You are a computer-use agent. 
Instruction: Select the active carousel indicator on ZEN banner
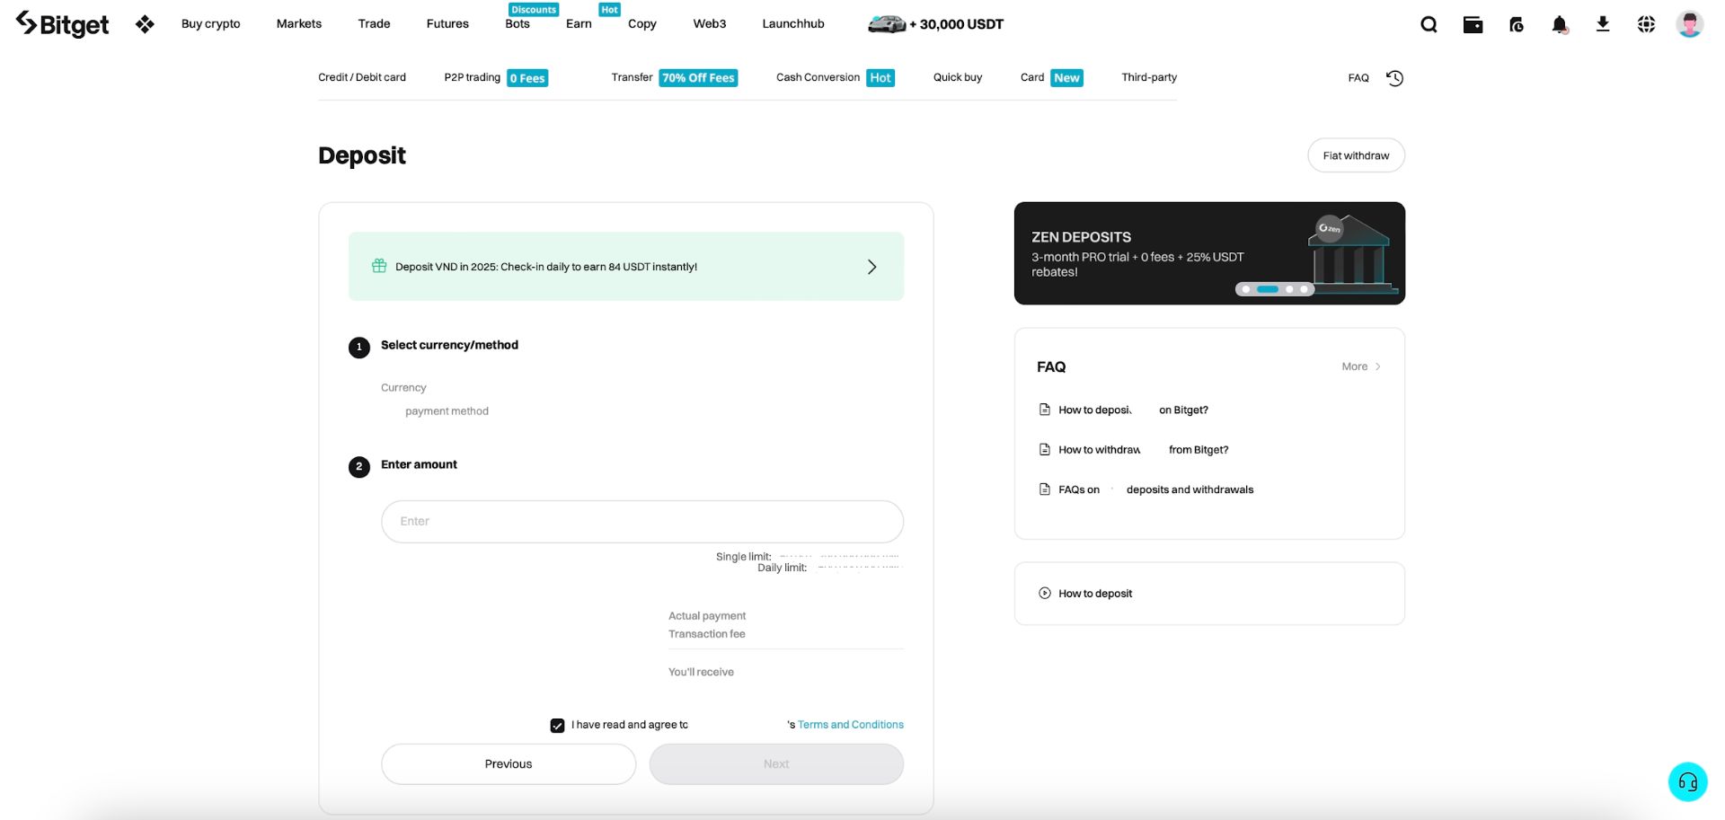1268,289
